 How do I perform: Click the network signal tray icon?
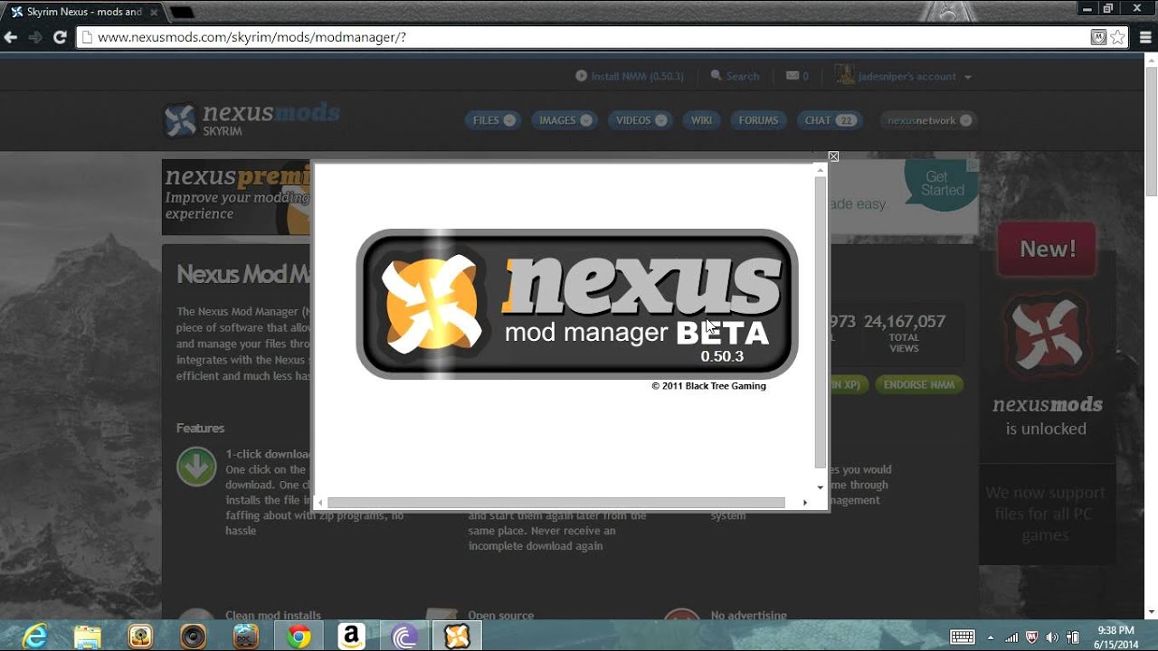[1011, 637]
